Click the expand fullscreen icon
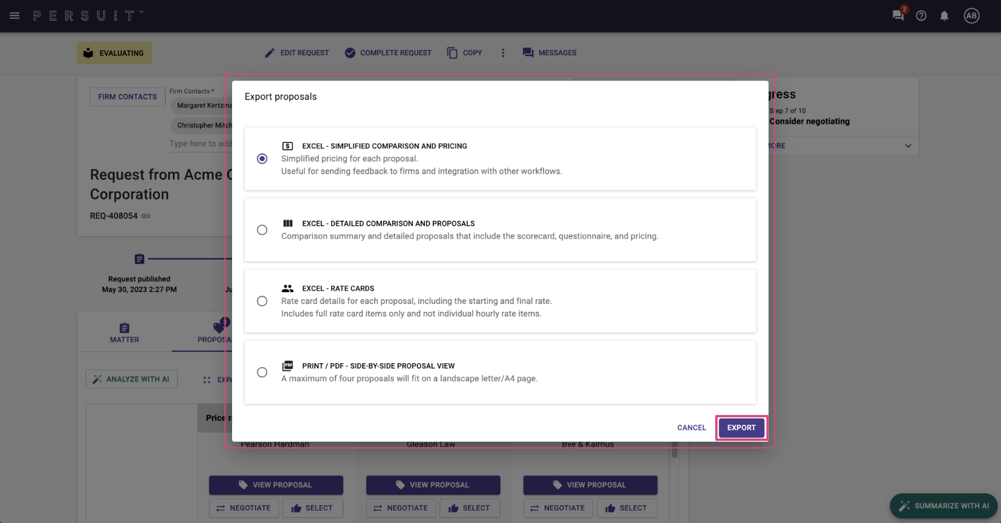This screenshot has width=1001, height=523. tap(207, 380)
